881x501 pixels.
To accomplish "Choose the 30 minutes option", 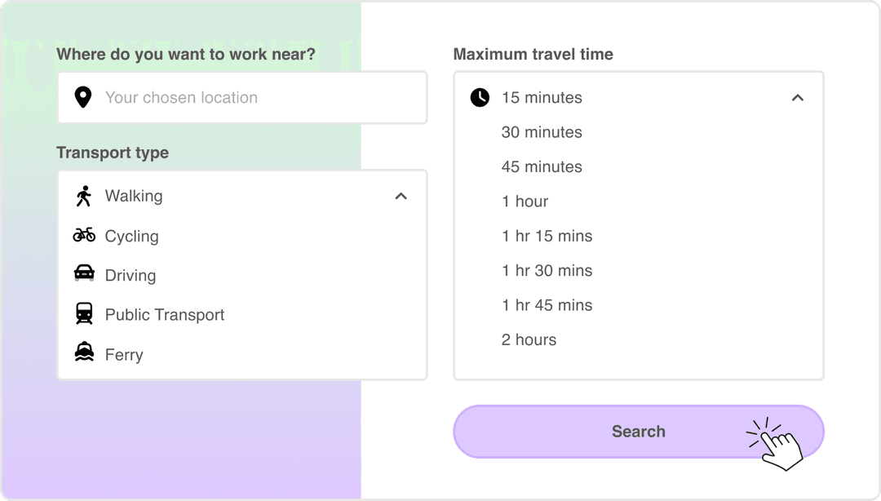I will [x=542, y=131].
